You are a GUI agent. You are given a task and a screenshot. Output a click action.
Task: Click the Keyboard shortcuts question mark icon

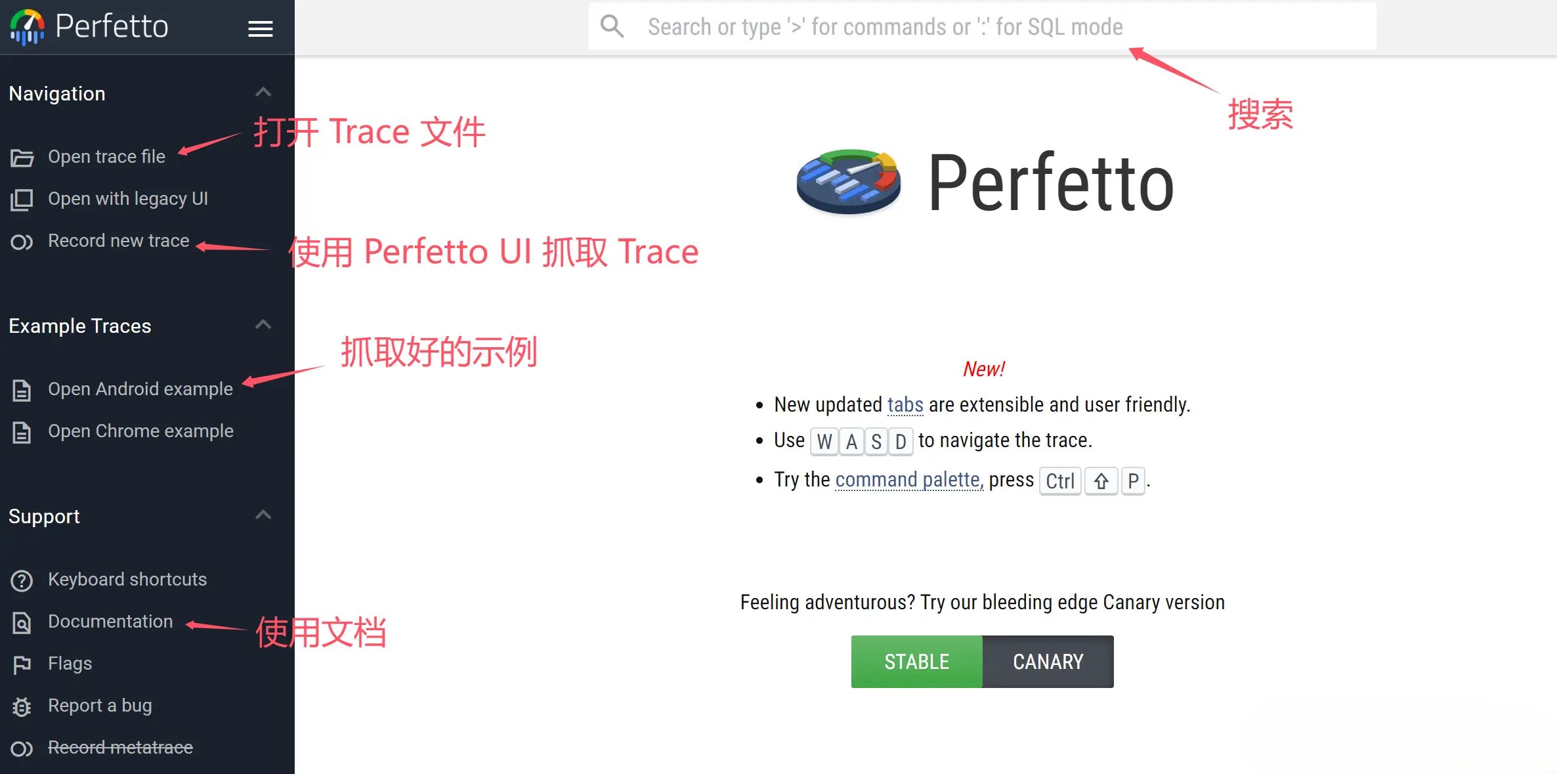click(x=20, y=580)
